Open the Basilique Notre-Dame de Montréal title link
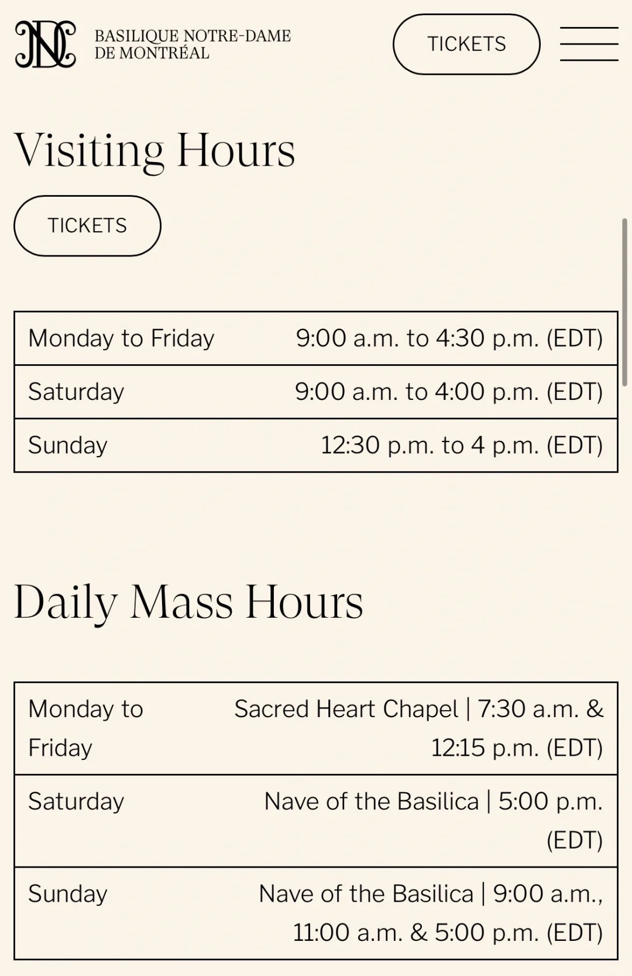Viewport: 632px width, 976px height. (193, 44)
